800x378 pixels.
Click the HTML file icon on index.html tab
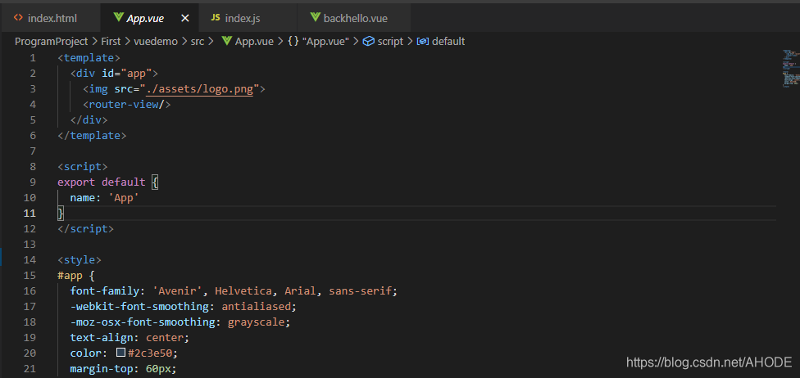pyautogui.click(x=18, y=18)
